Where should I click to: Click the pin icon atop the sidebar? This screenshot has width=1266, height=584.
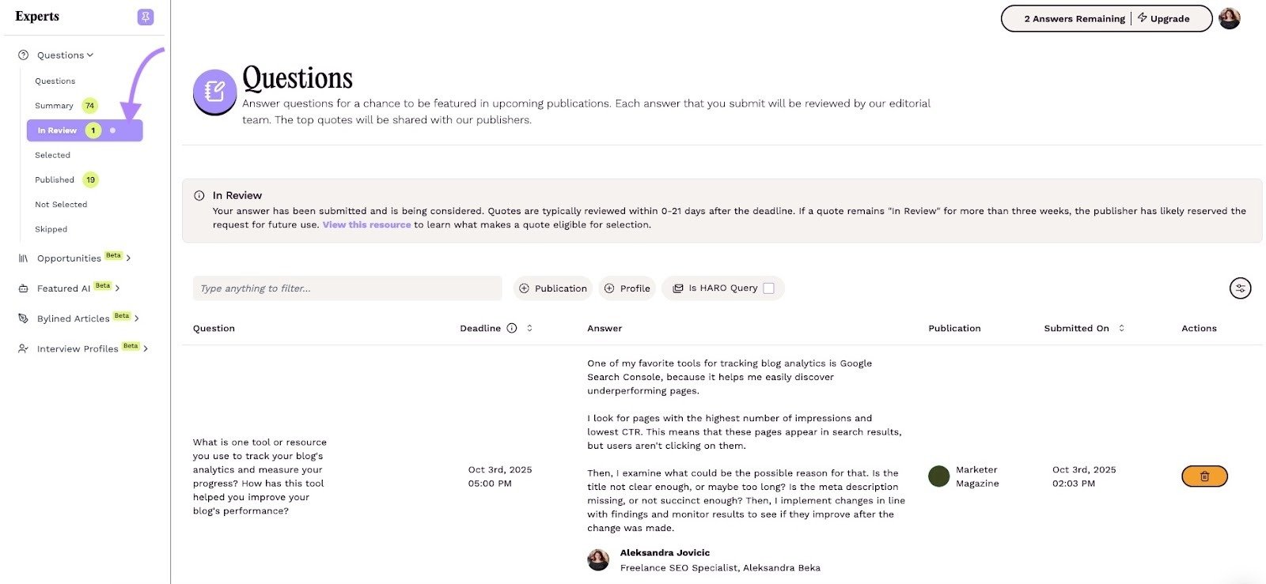[x=146, y=16]
